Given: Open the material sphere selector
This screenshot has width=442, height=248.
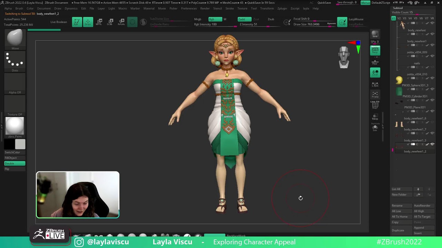Looking at the screenshot, I should click(x=15, y=127).
